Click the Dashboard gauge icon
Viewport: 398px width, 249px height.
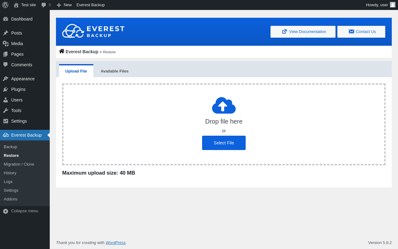6,19
